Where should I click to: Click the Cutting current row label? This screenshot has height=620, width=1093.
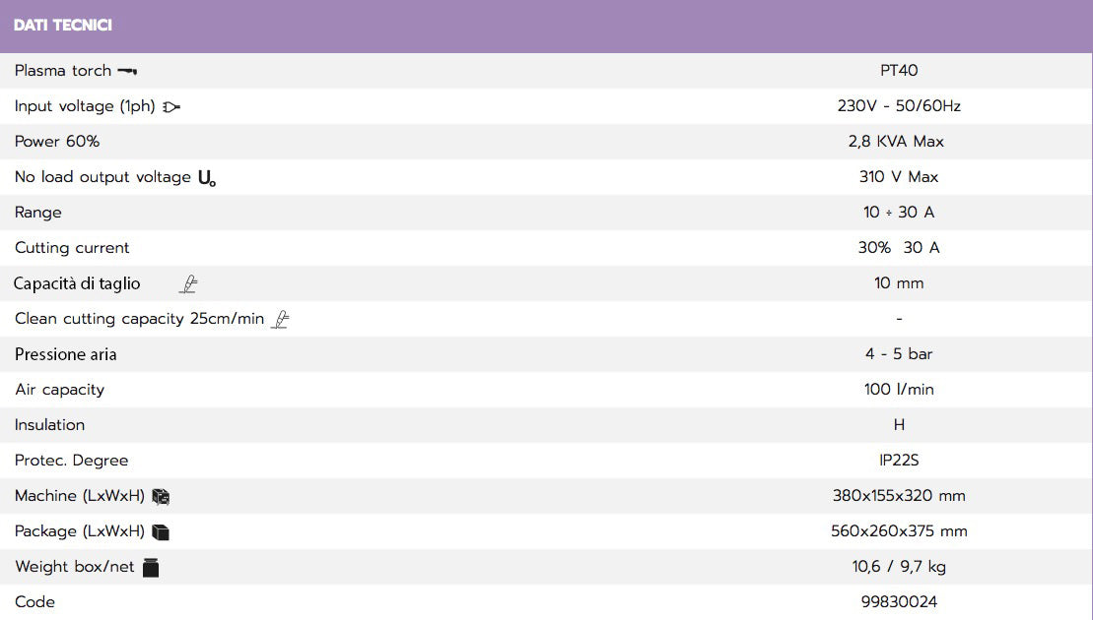click(72, 248)
